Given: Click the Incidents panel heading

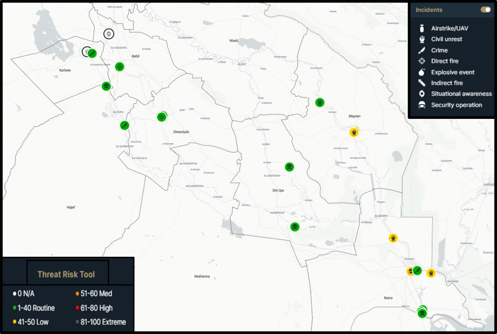Looking at the screenshot, I should 429,10.
